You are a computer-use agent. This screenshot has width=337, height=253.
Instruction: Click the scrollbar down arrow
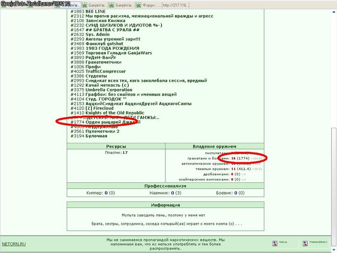[x=334, y=250]
